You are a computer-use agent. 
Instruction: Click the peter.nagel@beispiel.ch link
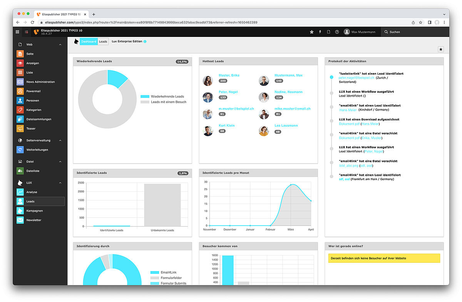click(356, 78)
